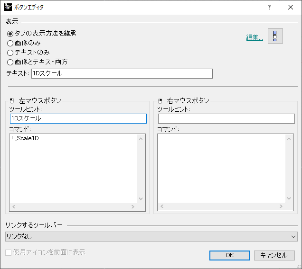Image resolution: width=302 pixels, height=269 pixels.
Task: Toggle 使用アイコンを前面に表示 checkbox
Action: pyautogui.click(x=8, y=253)
